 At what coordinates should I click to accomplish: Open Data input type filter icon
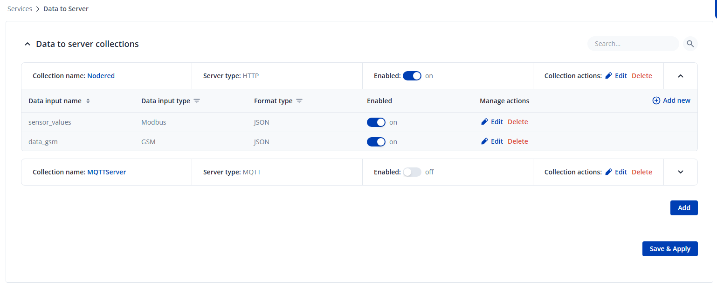click(197, 101)
